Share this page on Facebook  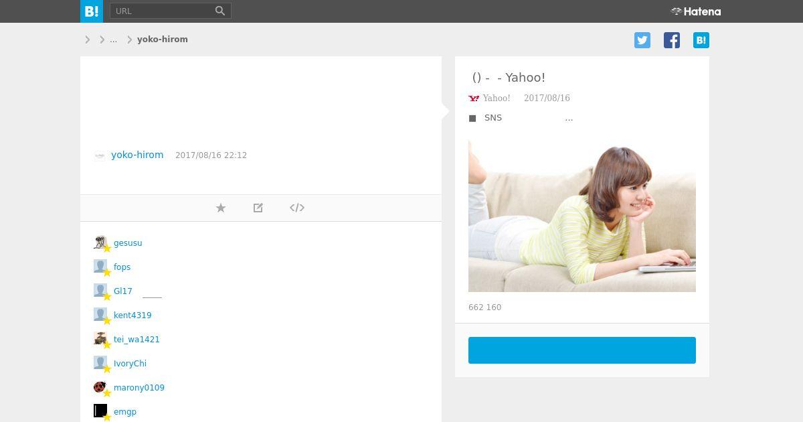672,40
